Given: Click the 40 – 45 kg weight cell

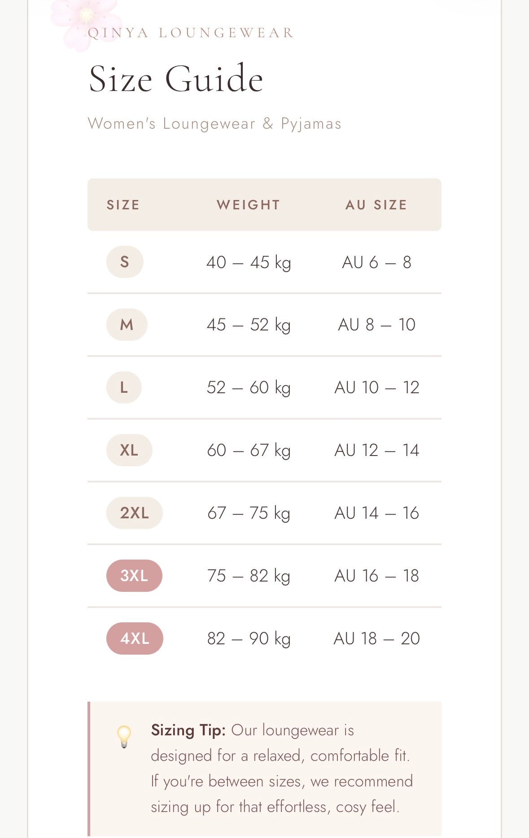Looking at the screenshot, I should pos(249,262).
